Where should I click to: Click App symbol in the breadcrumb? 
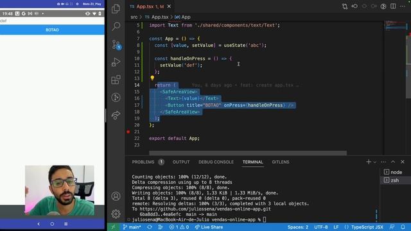(186, 17)
